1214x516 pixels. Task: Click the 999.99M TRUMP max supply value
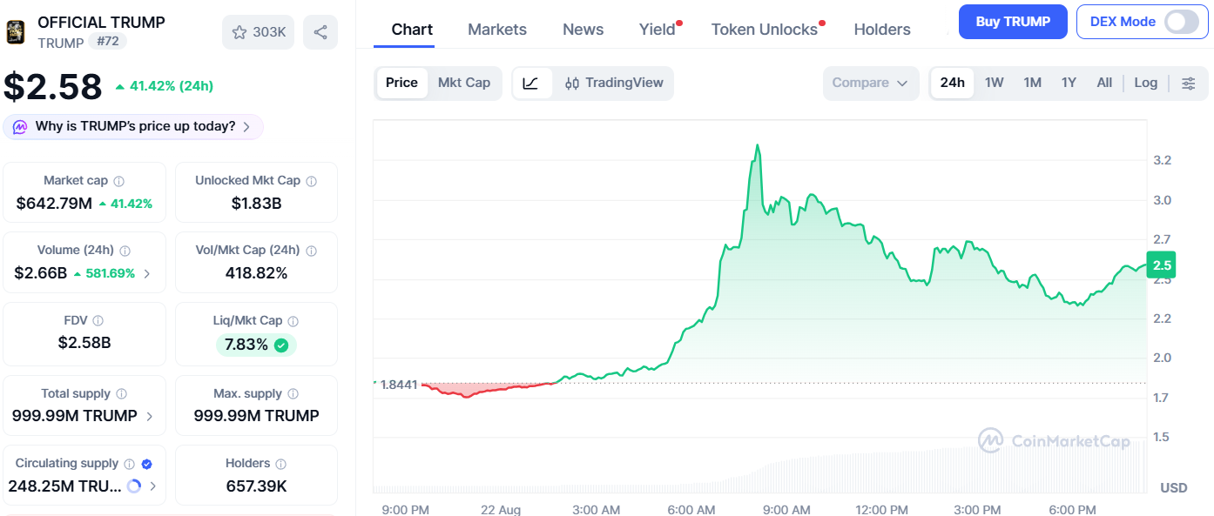tap(256, 416)
